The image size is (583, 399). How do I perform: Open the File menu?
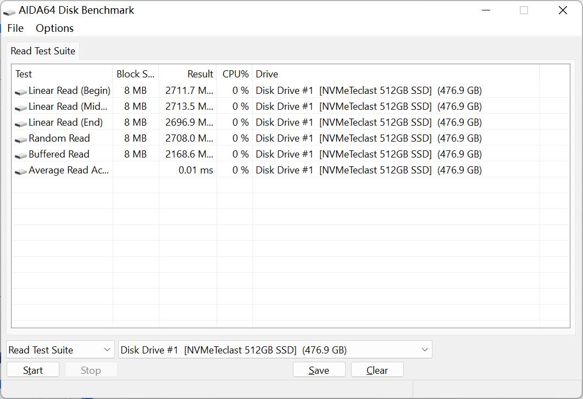(x=15, y=28)
